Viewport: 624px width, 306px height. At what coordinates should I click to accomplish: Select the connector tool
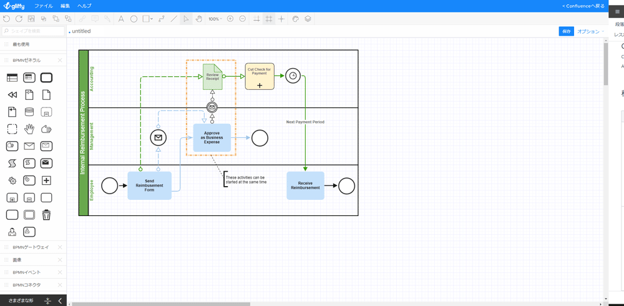pos(161,19)
